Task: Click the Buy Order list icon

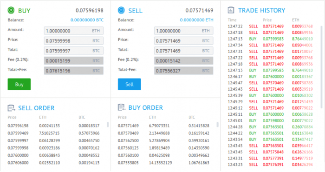Action: (122, 107)
